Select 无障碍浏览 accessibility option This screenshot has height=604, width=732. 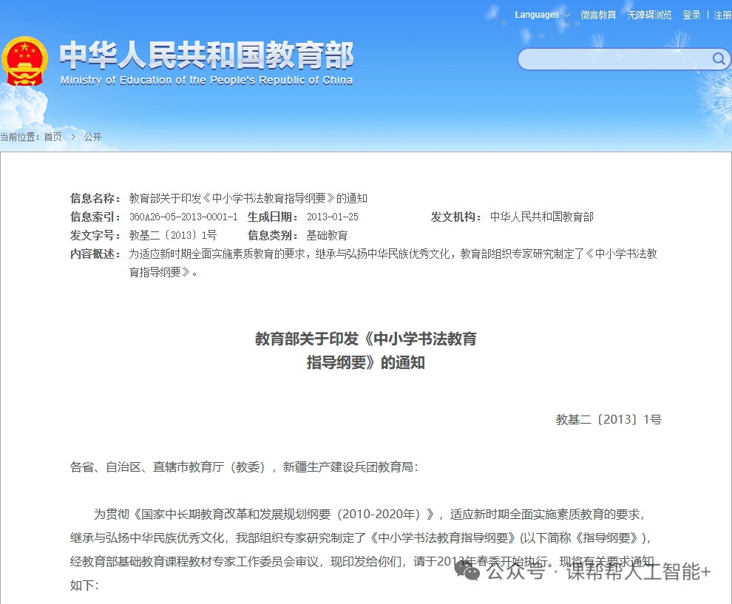pos(649,15)
